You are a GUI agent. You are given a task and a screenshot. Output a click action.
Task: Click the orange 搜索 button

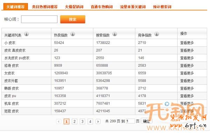pos(72,19)
